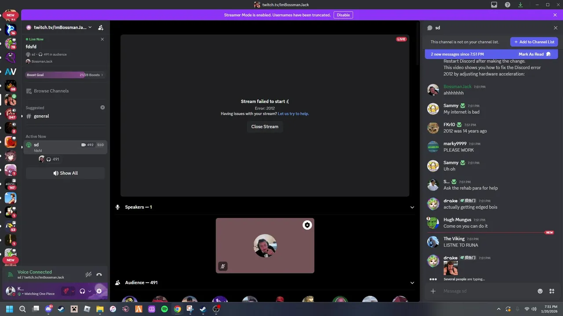Viewport: 563px width, 316px height.
Task: Dismiss the Streamer Mode banner
Action: (555, 15)
